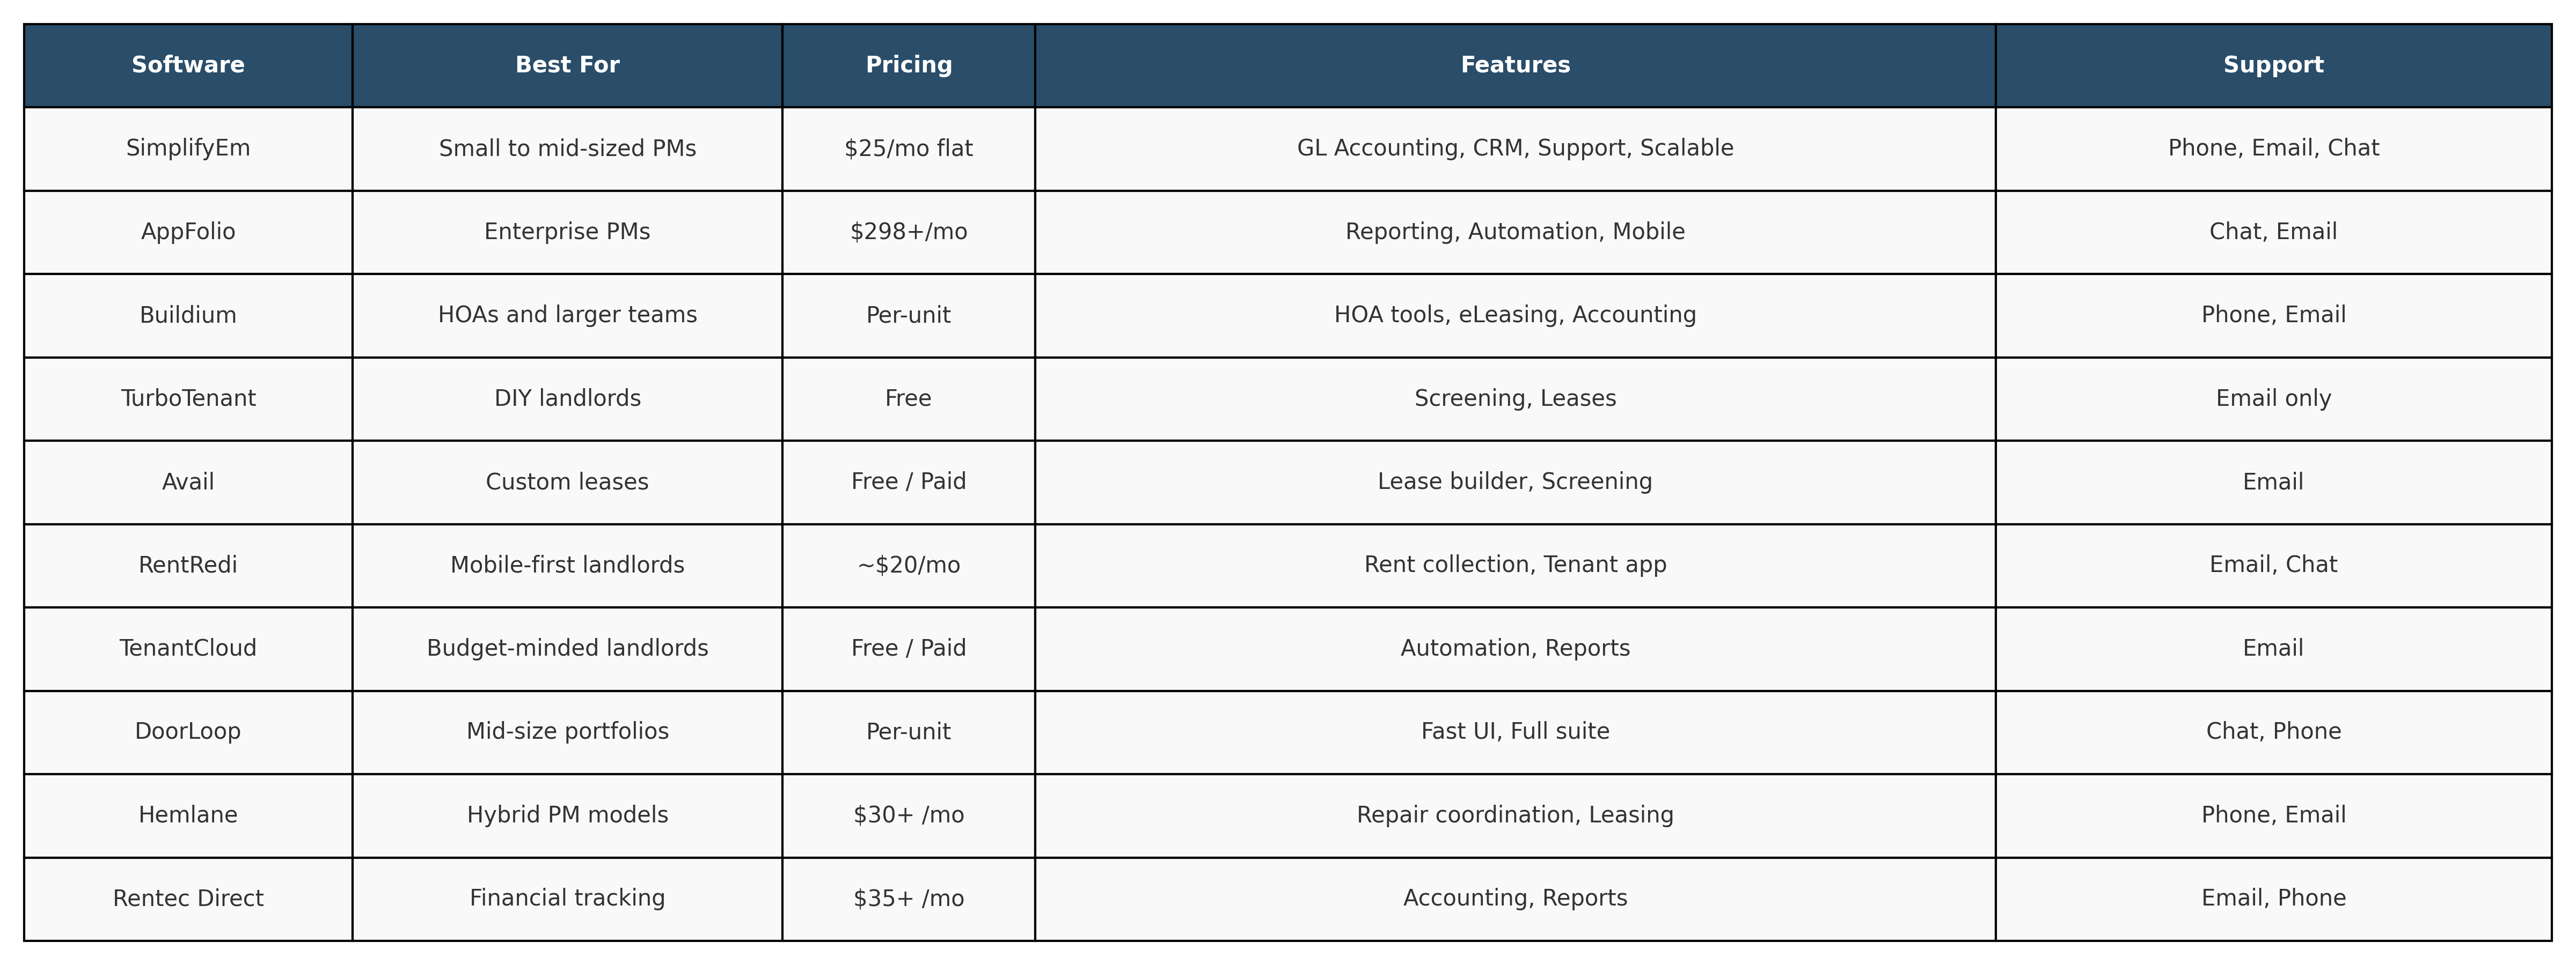Click the Pricing column header
The image size is (2576, 965).
908,65
